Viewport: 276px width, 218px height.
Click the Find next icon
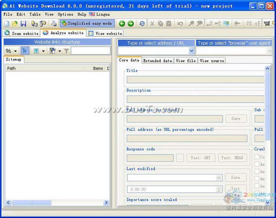click(200, 23)
